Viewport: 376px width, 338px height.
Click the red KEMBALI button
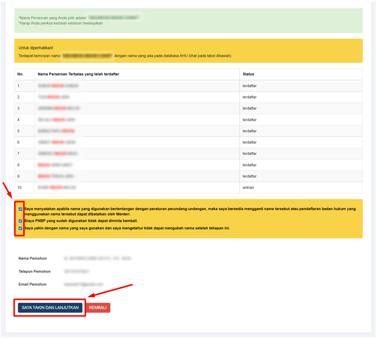[98, 308]
